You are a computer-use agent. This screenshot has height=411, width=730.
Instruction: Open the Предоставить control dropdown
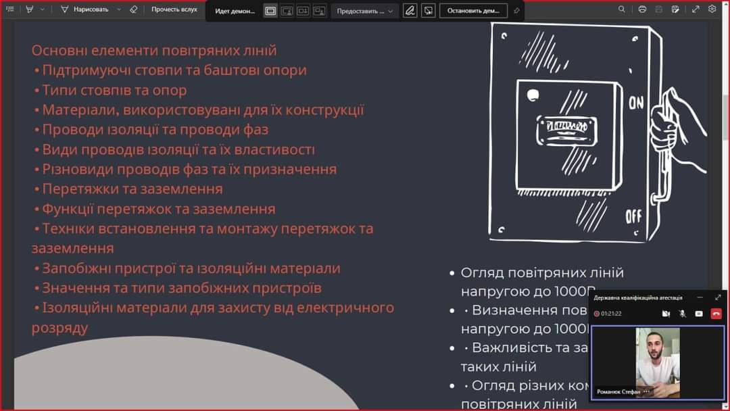pyautogui.click(x=365, y=11)
